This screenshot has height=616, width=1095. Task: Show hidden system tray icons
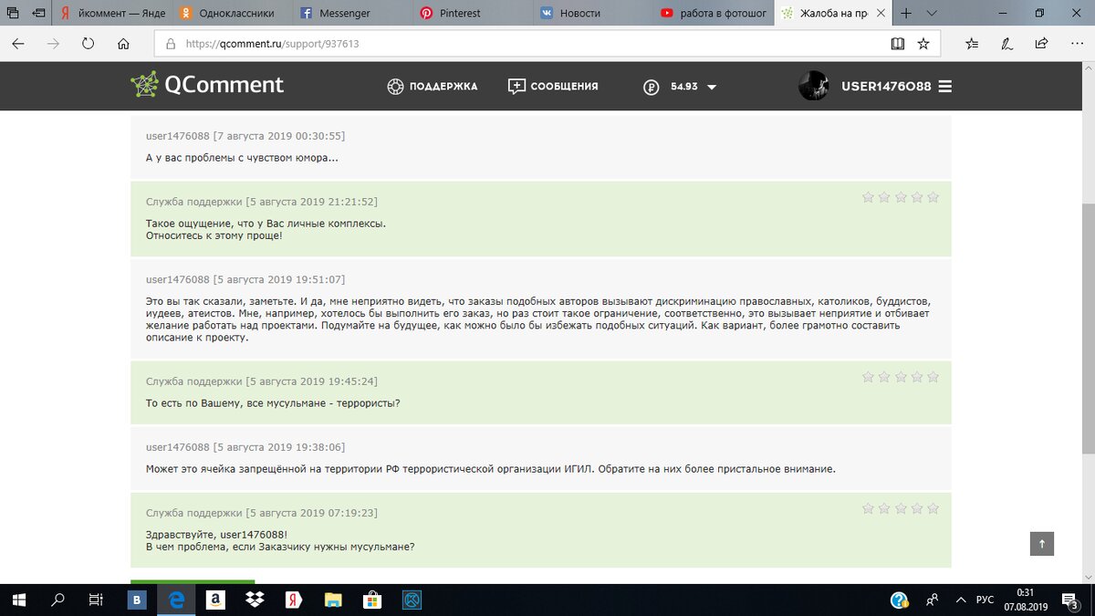coord(960,600)
